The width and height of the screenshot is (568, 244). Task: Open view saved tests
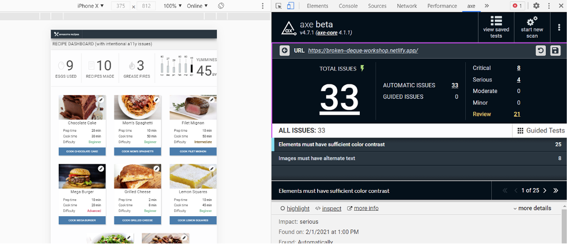tap(496, 27)
